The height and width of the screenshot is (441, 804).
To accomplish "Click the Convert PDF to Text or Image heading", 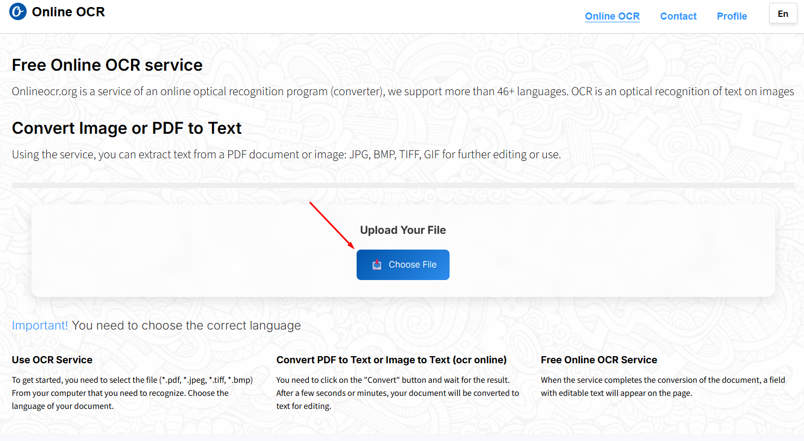I will pos(391,360).
